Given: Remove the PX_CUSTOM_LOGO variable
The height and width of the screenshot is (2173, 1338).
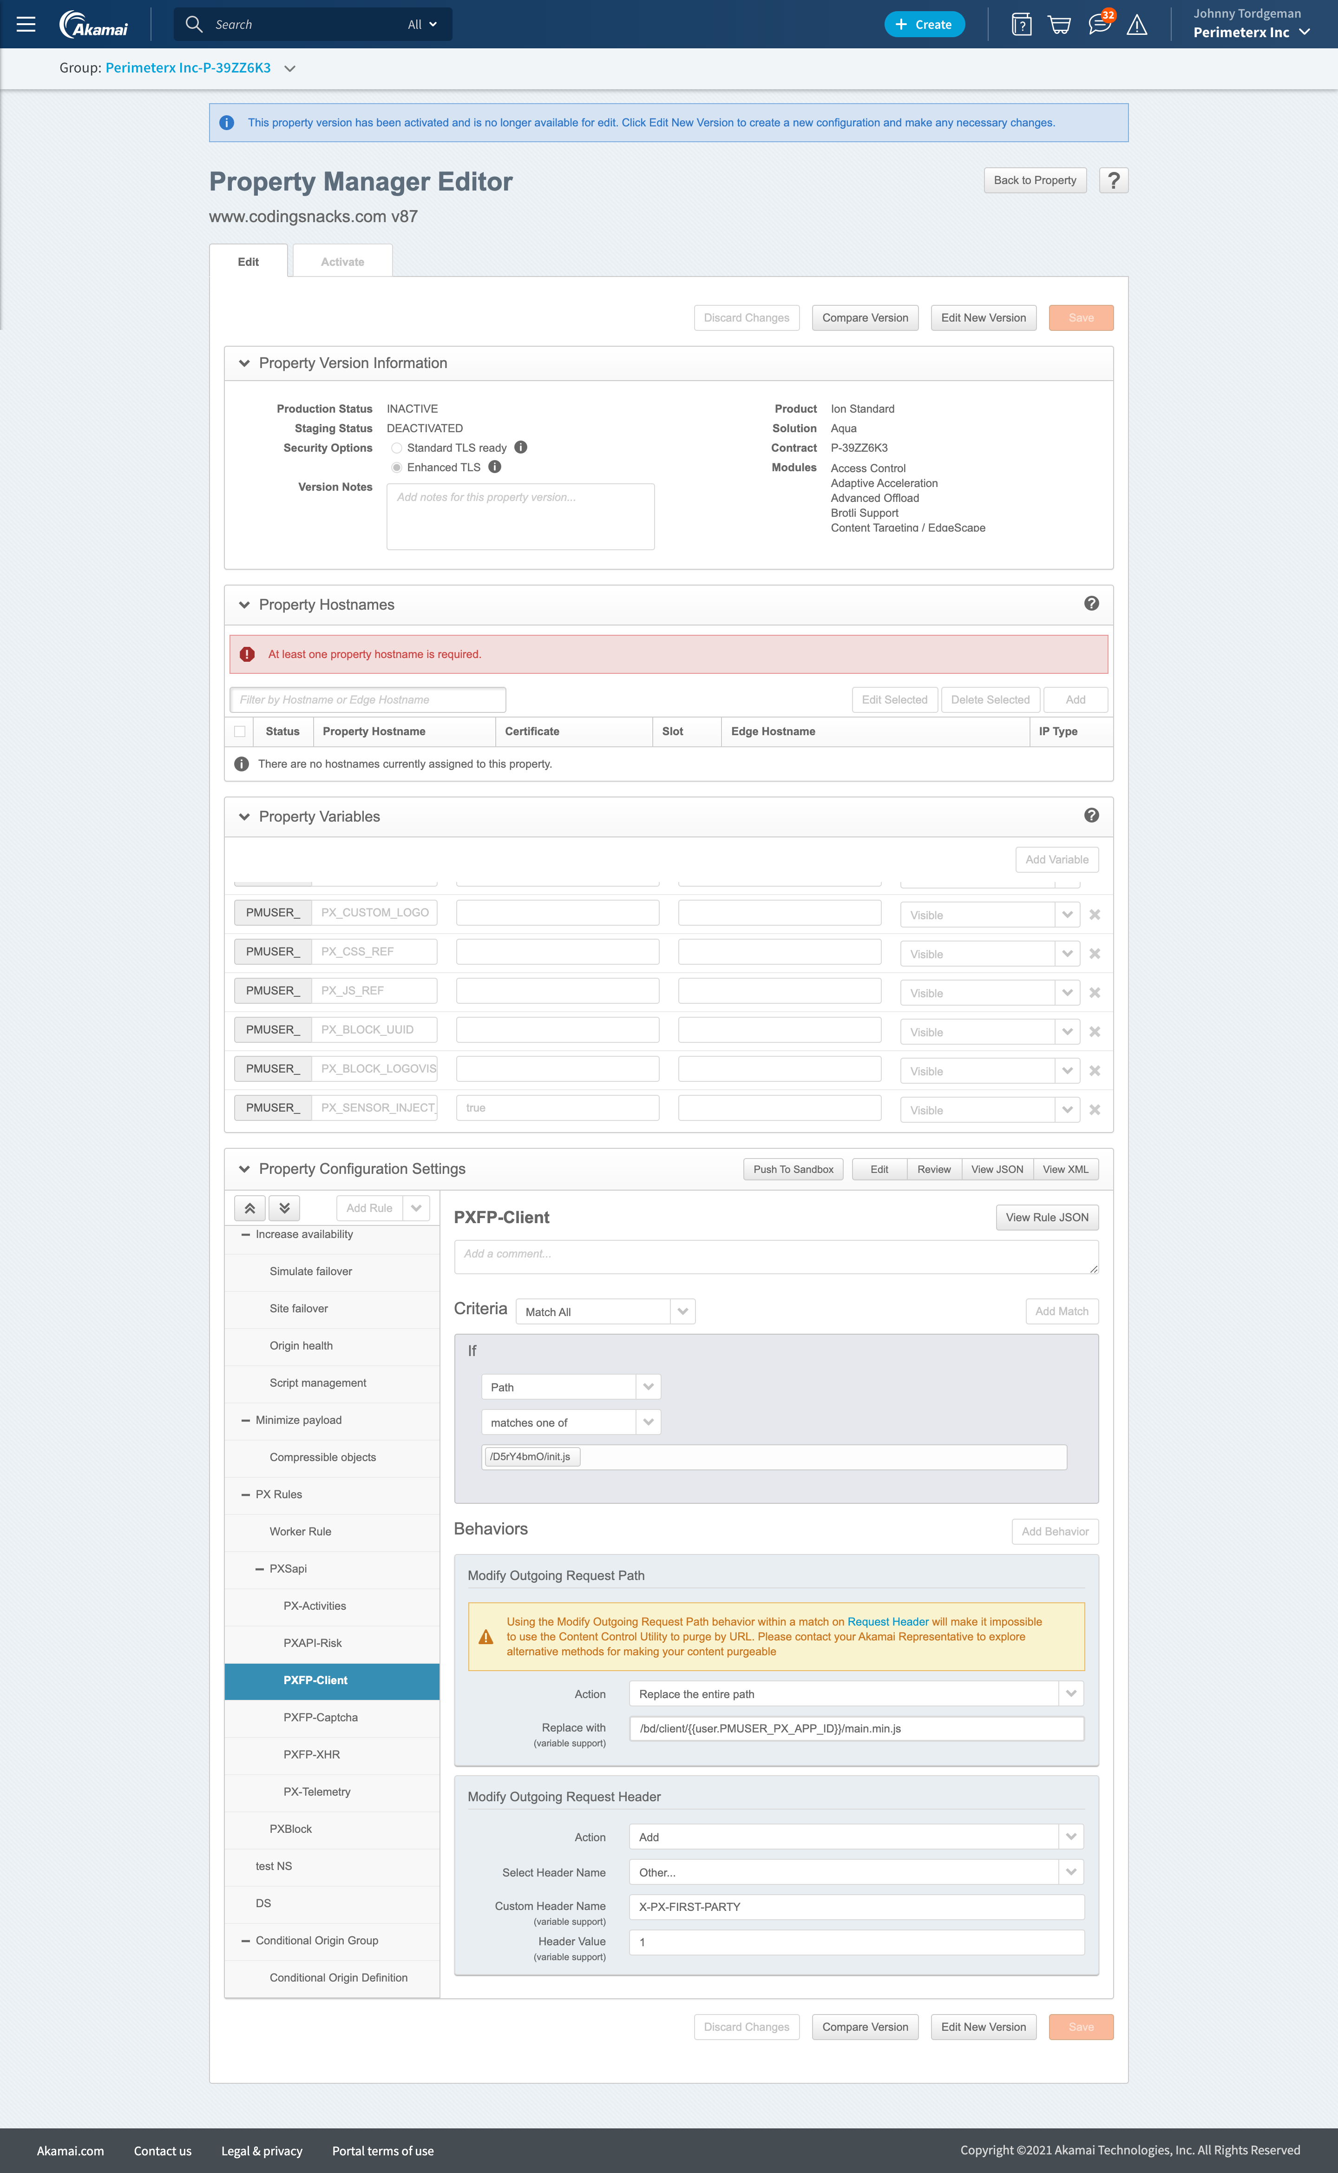Looking at the screenshot, I should pos(1095,915).
